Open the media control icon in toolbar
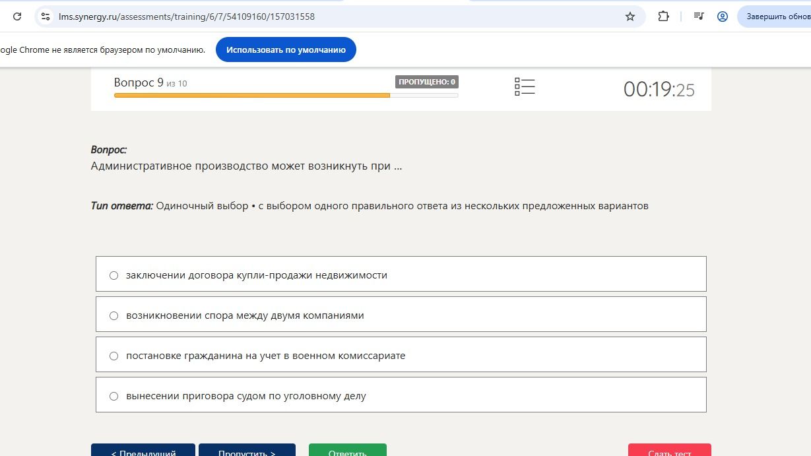811x456 pixels. point(699,16)
